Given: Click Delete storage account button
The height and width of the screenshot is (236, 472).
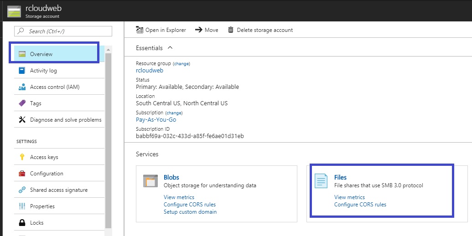Looking at the screenshot, I should 260,30.
